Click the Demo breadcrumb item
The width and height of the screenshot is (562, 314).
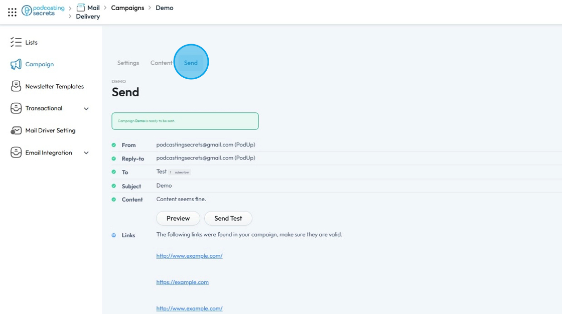[x=165, y=8]
